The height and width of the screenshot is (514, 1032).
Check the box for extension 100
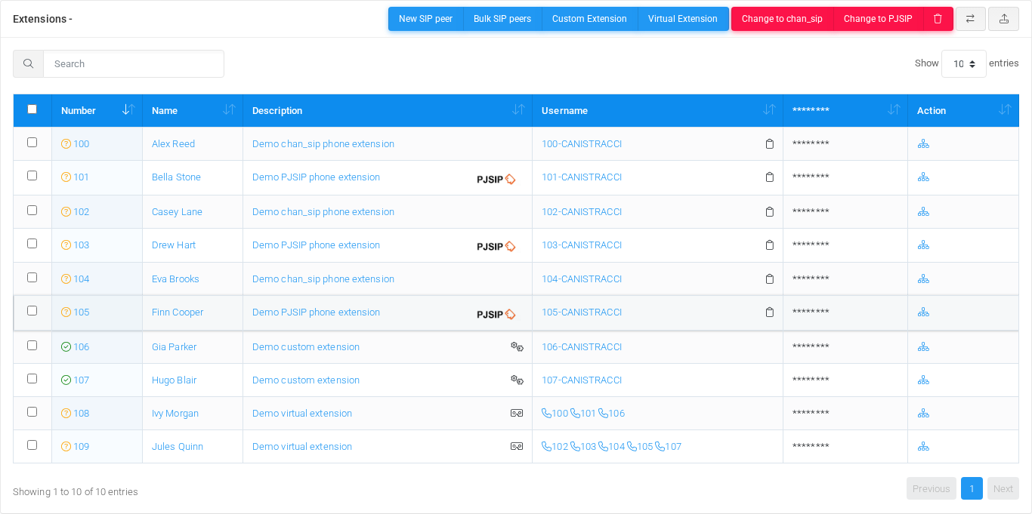tap(32, 143)
